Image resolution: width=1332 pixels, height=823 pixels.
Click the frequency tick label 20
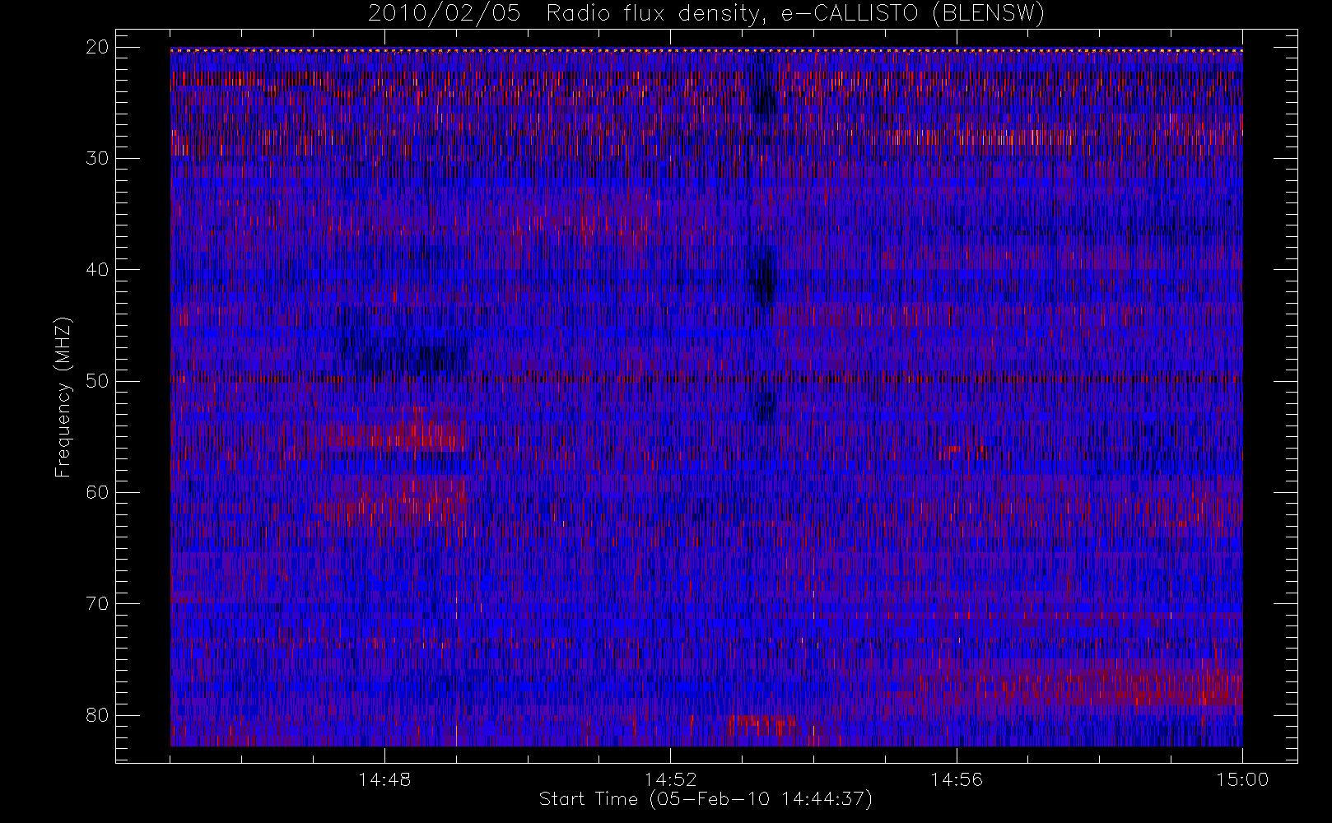pos(97,47)
